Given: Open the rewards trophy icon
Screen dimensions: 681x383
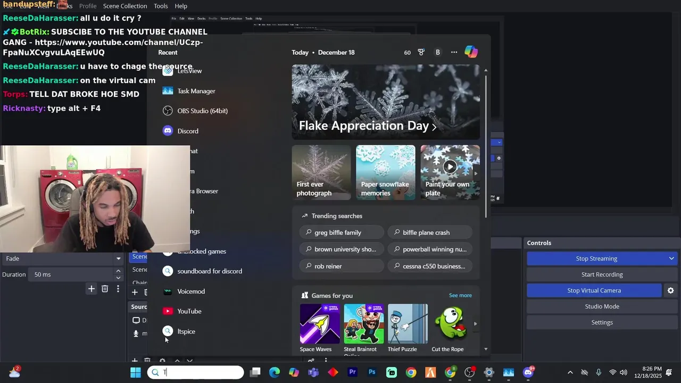Looking at the screenshot, I should [421, 52].
